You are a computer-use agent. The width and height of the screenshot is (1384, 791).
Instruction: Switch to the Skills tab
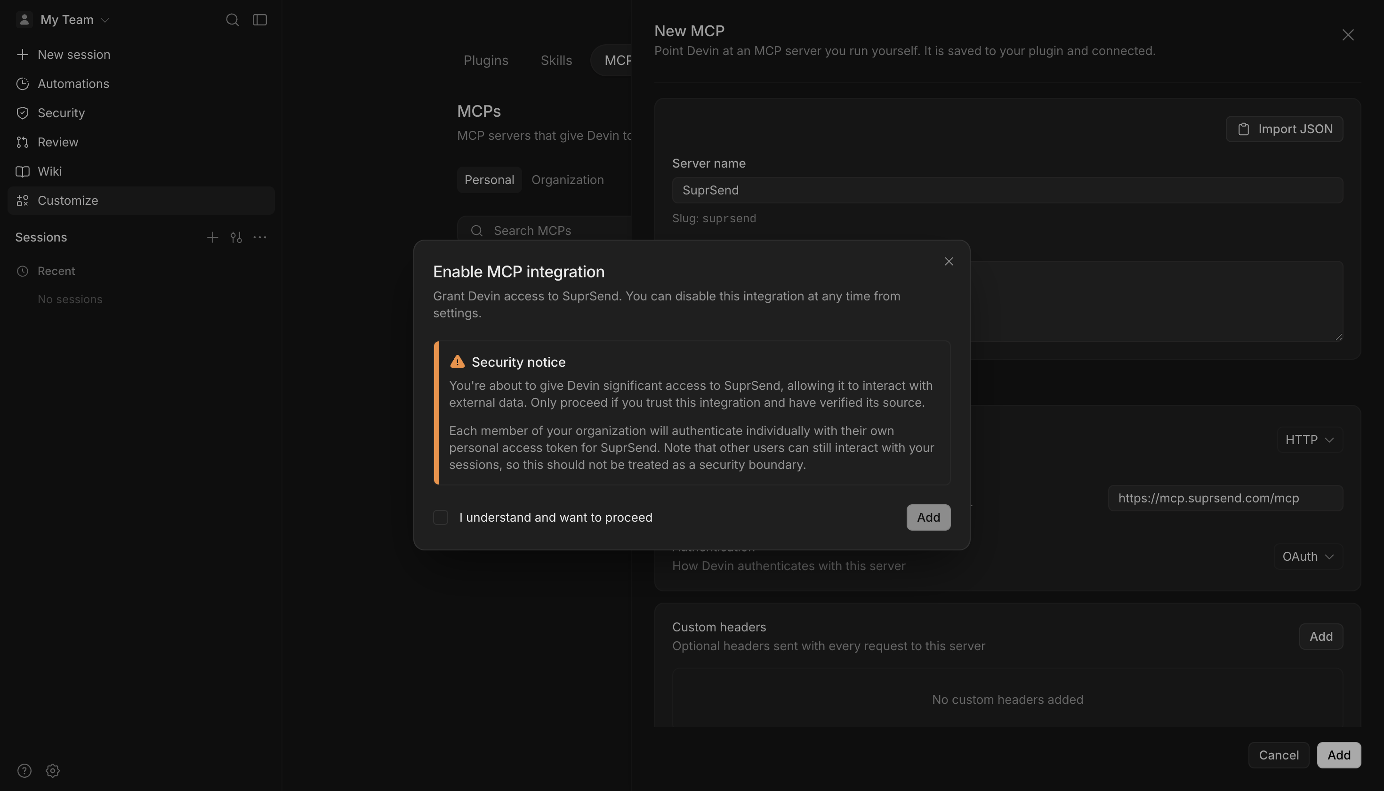point(556,60)
